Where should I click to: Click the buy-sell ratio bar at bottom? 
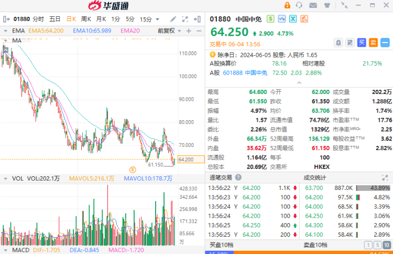point(299,252)
